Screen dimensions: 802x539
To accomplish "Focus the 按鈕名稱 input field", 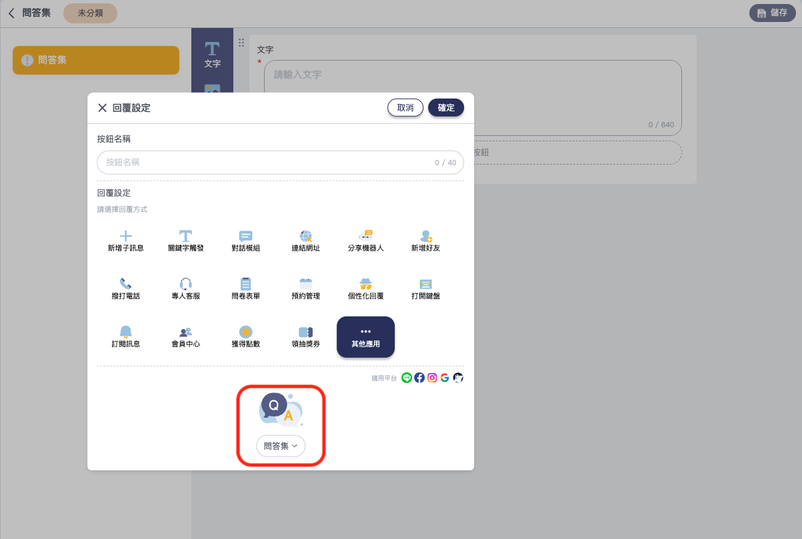I will pos(267,163).
